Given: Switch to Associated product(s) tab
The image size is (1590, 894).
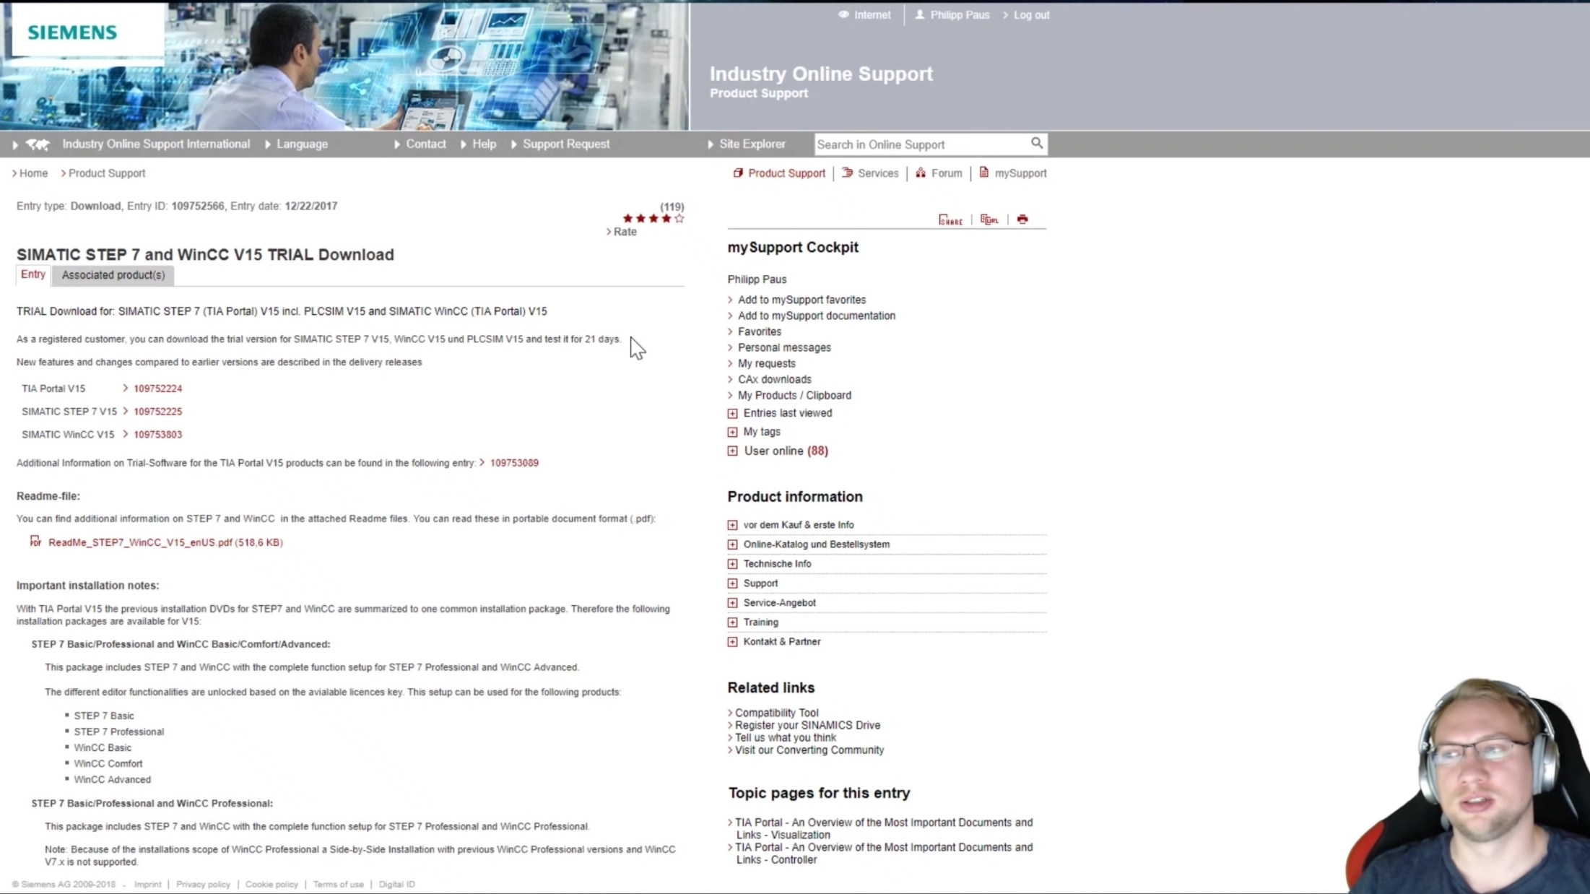Looking at the screenshot, I should point(113,275).
